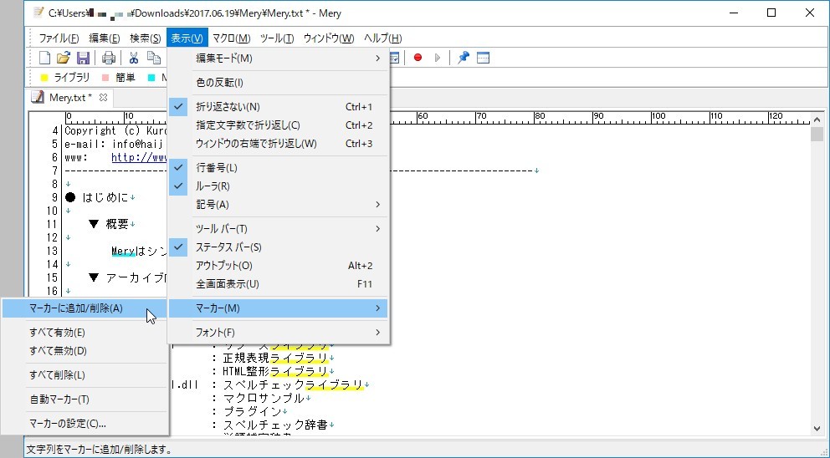Screen dimensions: 830x458
Task: Click the status bar message text
Action: 100,450
